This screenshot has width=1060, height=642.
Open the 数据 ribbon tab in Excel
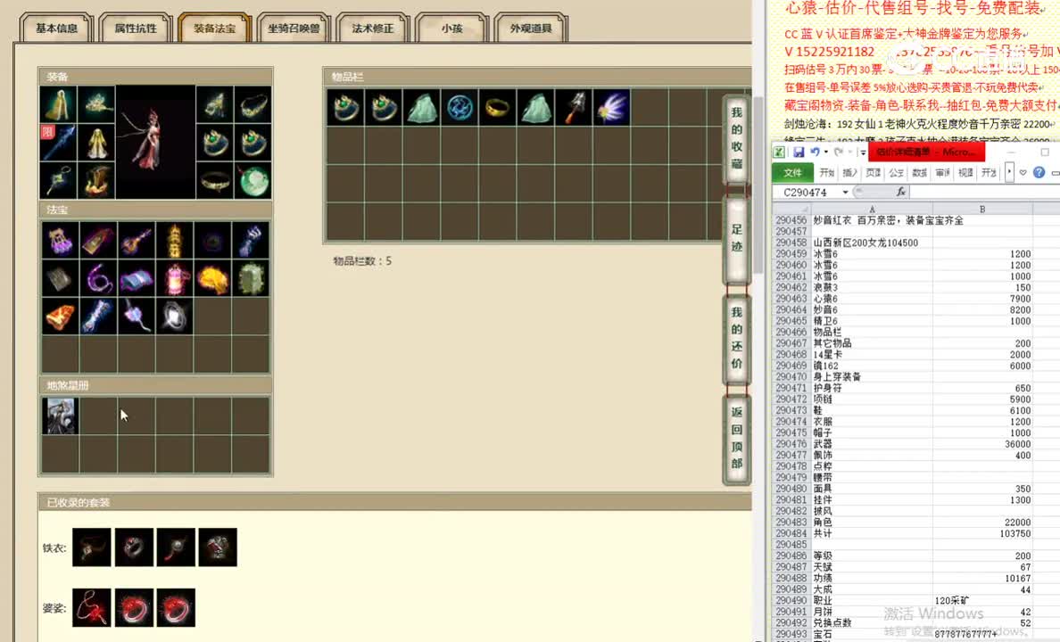919,173
